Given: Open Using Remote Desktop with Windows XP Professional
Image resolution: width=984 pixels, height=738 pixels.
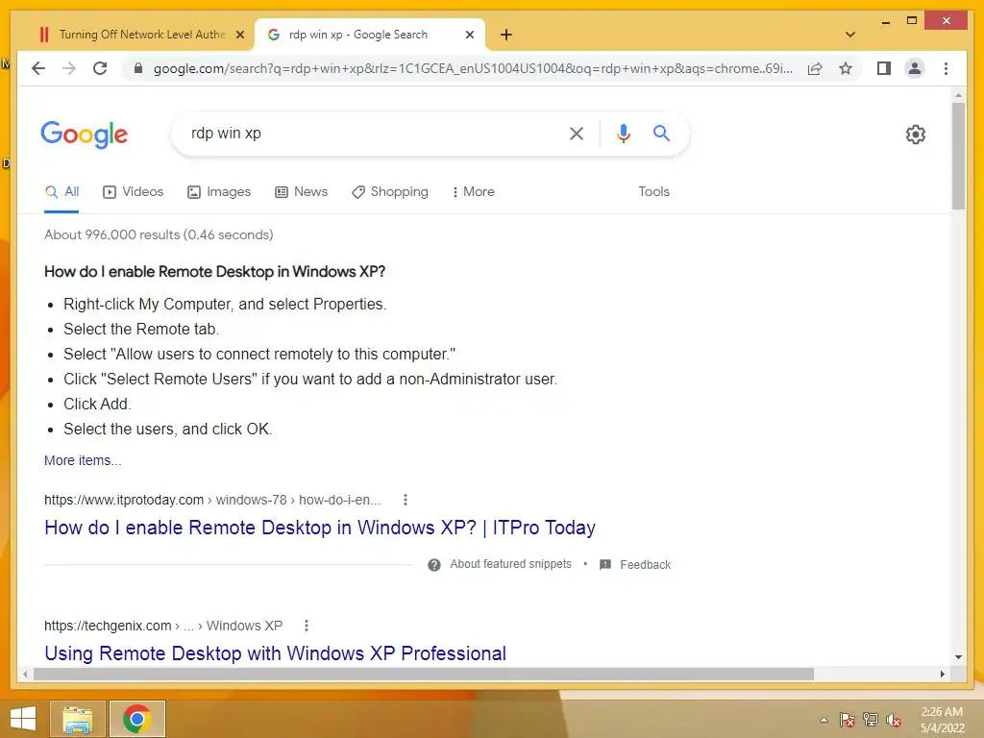Looking at the screenshot, I should coord(275,653).
